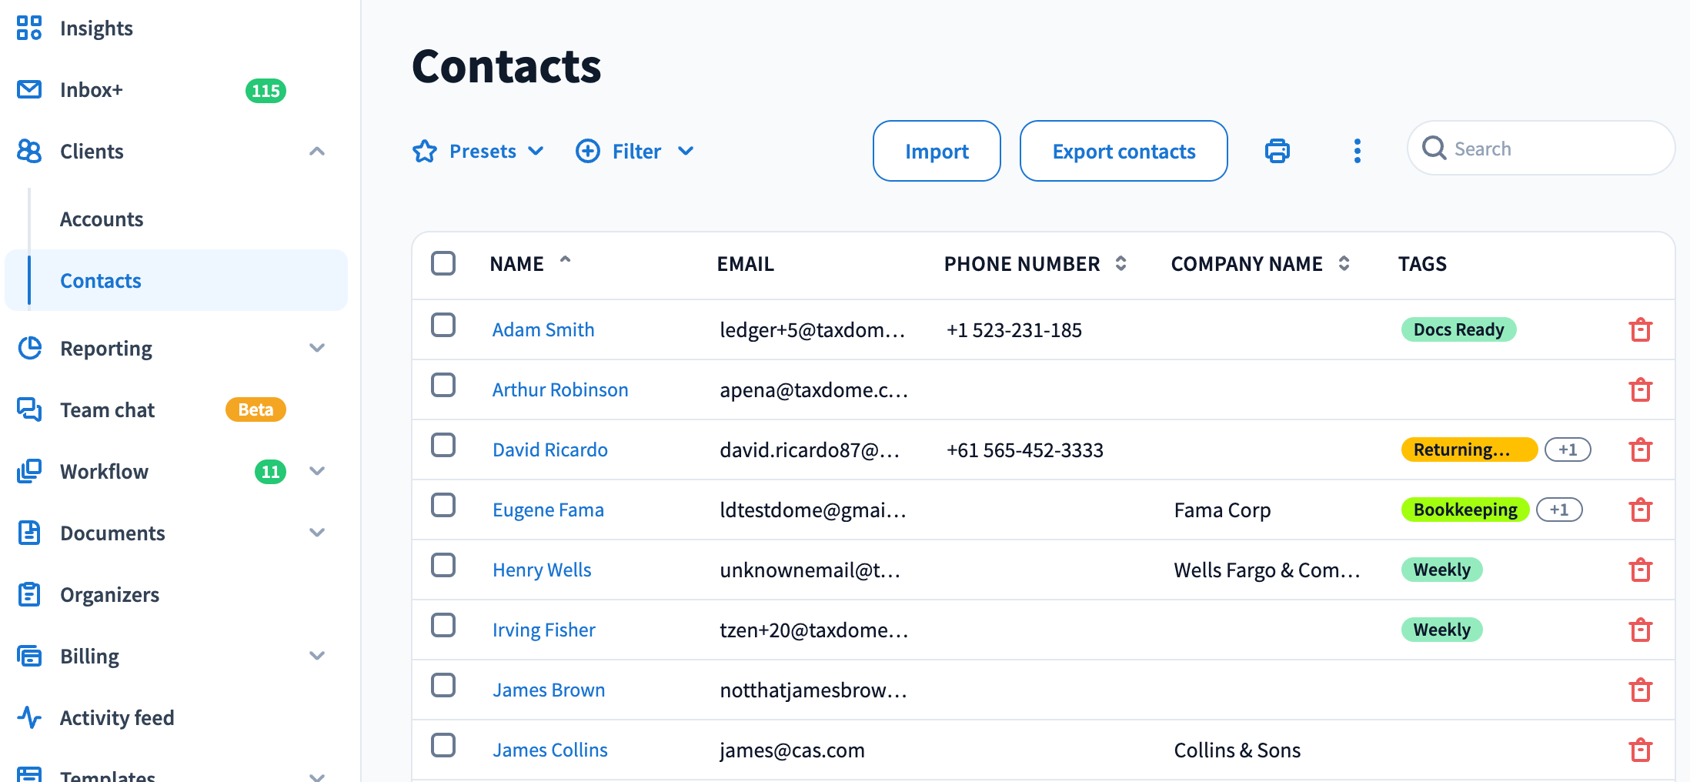The width and height of the screenshot is (1690, 782).
Task: Open Team chat from the sidebar
Action: [108, 409]
